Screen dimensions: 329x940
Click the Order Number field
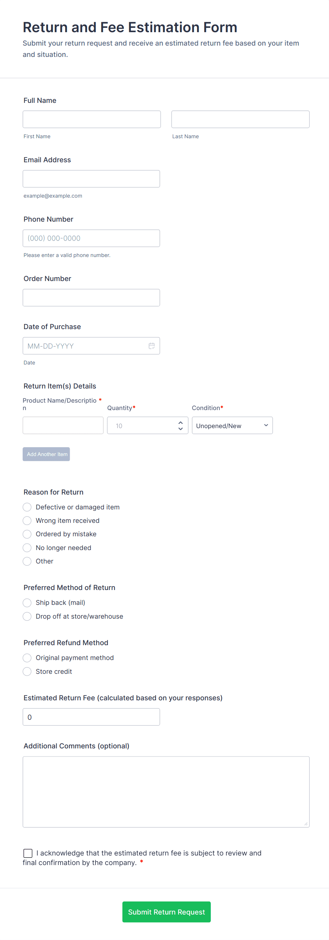tap(91, 297)
